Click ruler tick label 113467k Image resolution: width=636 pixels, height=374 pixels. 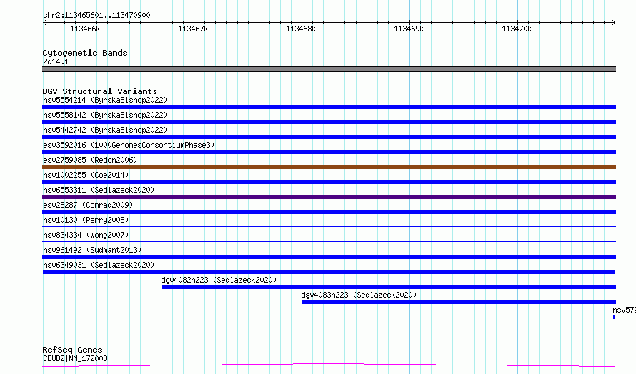coord(193,29)
